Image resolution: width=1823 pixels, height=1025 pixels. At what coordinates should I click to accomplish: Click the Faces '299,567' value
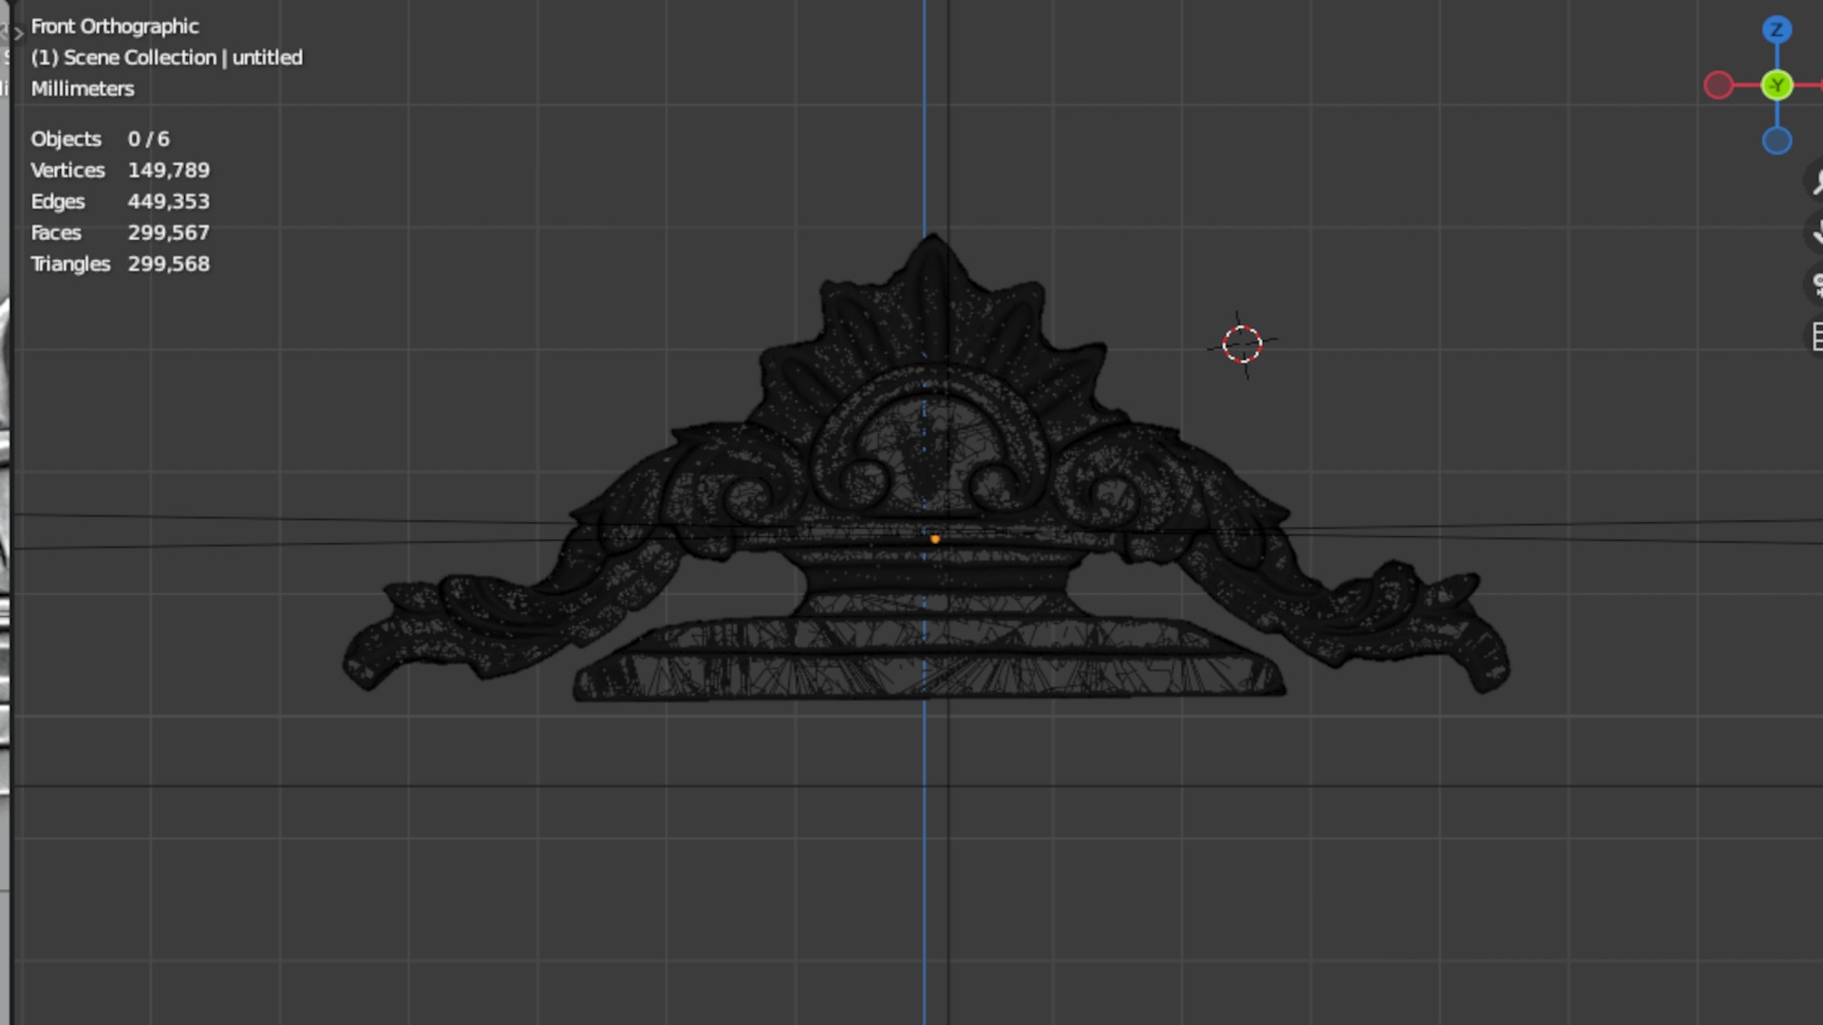point(169,233)
